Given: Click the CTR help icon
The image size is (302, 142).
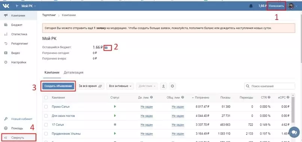Looking at the screenshot, I should (x=269, y=97).
